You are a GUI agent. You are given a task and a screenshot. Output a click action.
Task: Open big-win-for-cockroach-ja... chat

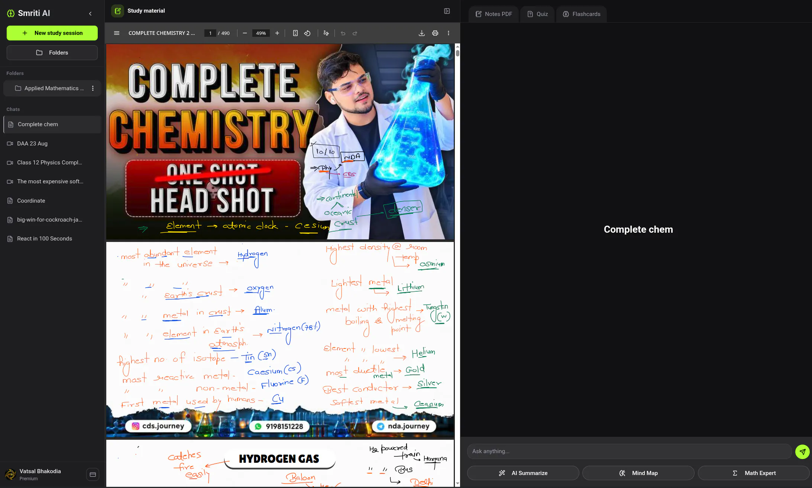click(x=52, y=220)
